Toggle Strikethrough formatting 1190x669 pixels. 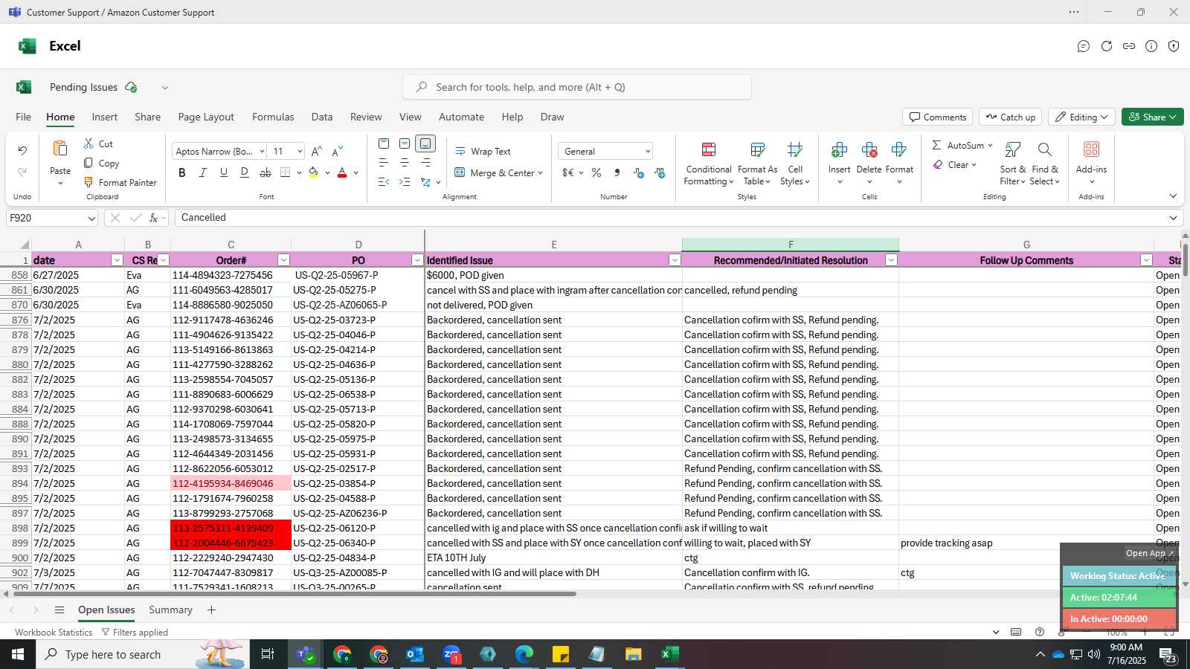[266, 172]
